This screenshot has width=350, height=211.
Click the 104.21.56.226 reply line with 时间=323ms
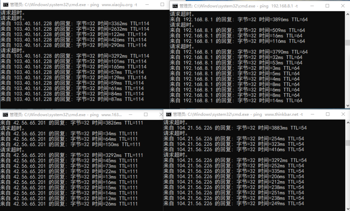(234, 144)
